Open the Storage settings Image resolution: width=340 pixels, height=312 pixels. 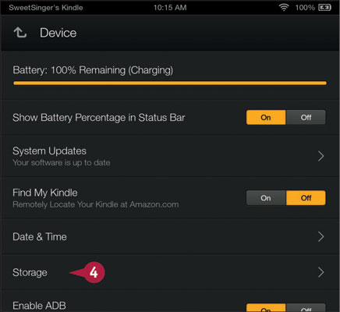pyautogui.click(x=170, y=272)
